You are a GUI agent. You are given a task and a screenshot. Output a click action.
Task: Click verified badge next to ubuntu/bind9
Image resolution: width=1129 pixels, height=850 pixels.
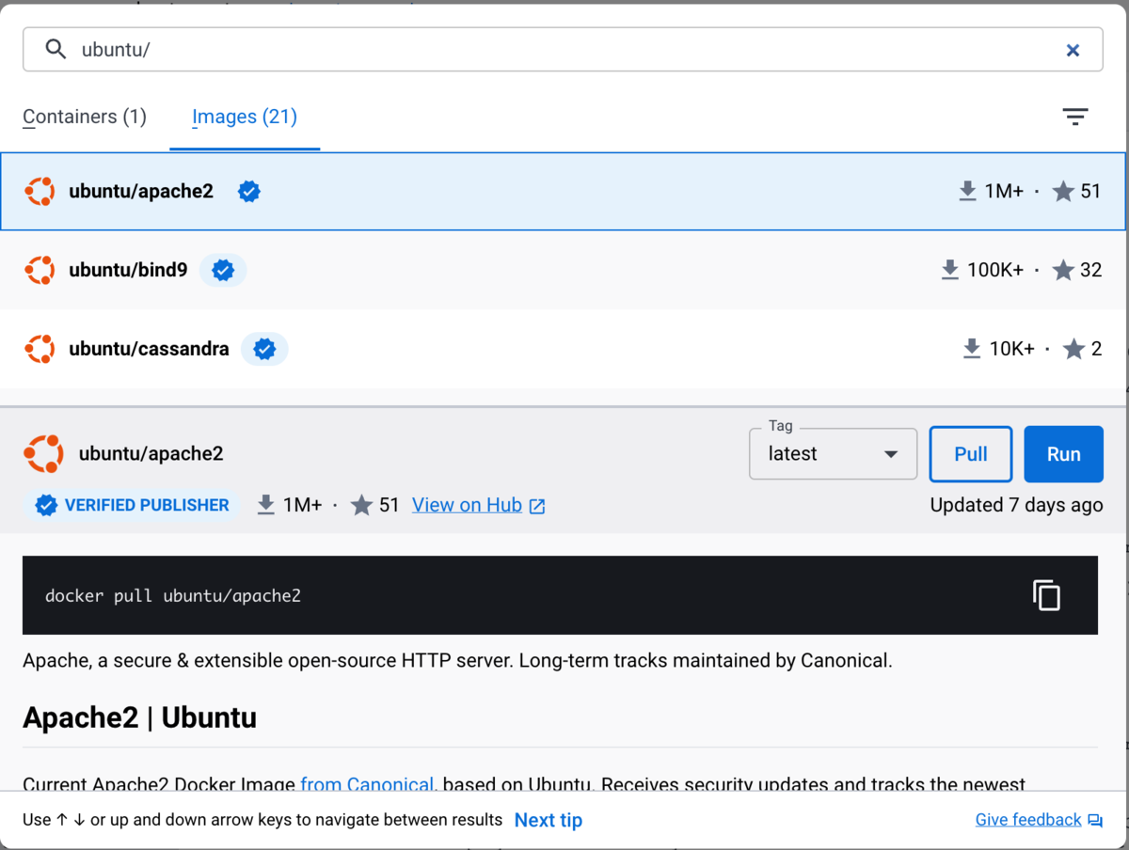click(223, 271)
